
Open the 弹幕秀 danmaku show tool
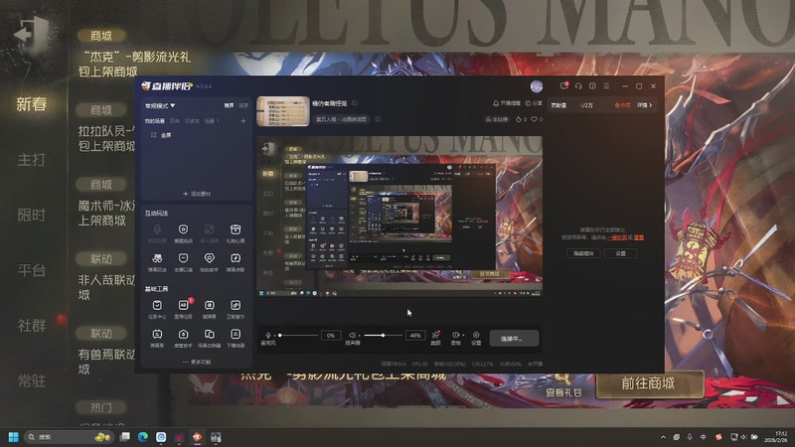click(x=157, y=338)
